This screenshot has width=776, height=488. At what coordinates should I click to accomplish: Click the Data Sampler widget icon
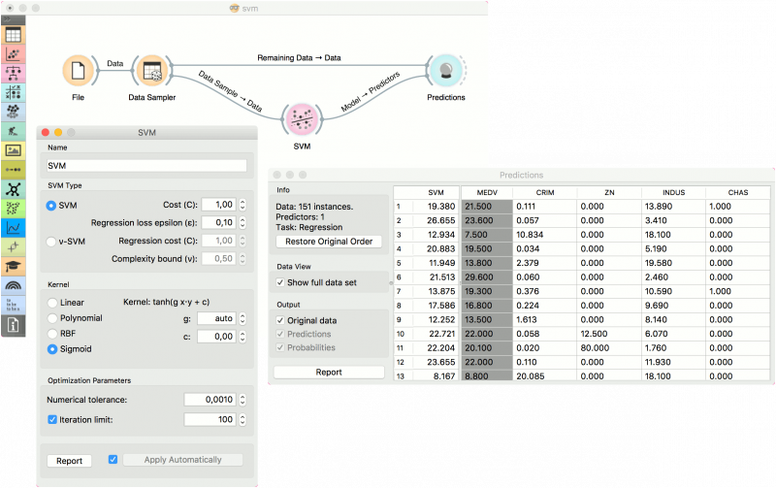pyautogui.click(x=150, y=71)
